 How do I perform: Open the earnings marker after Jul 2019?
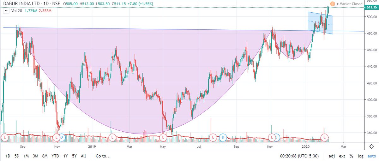(x=213, y=137)
